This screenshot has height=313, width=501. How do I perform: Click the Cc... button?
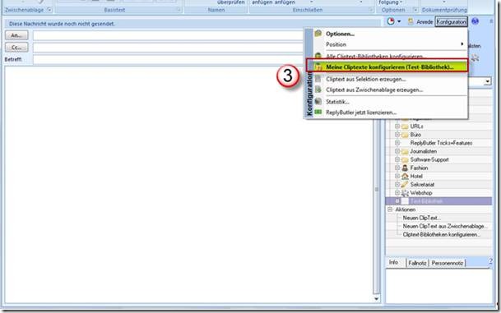(x=16, y=48)
